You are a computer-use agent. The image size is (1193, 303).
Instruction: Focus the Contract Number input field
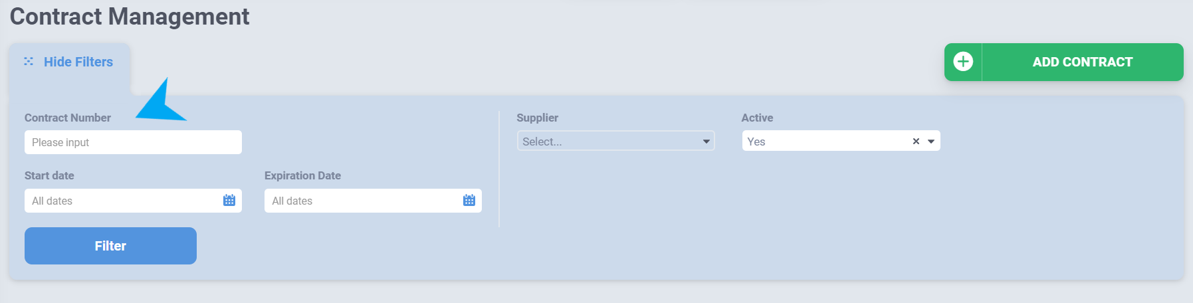[x=133, y=142]
